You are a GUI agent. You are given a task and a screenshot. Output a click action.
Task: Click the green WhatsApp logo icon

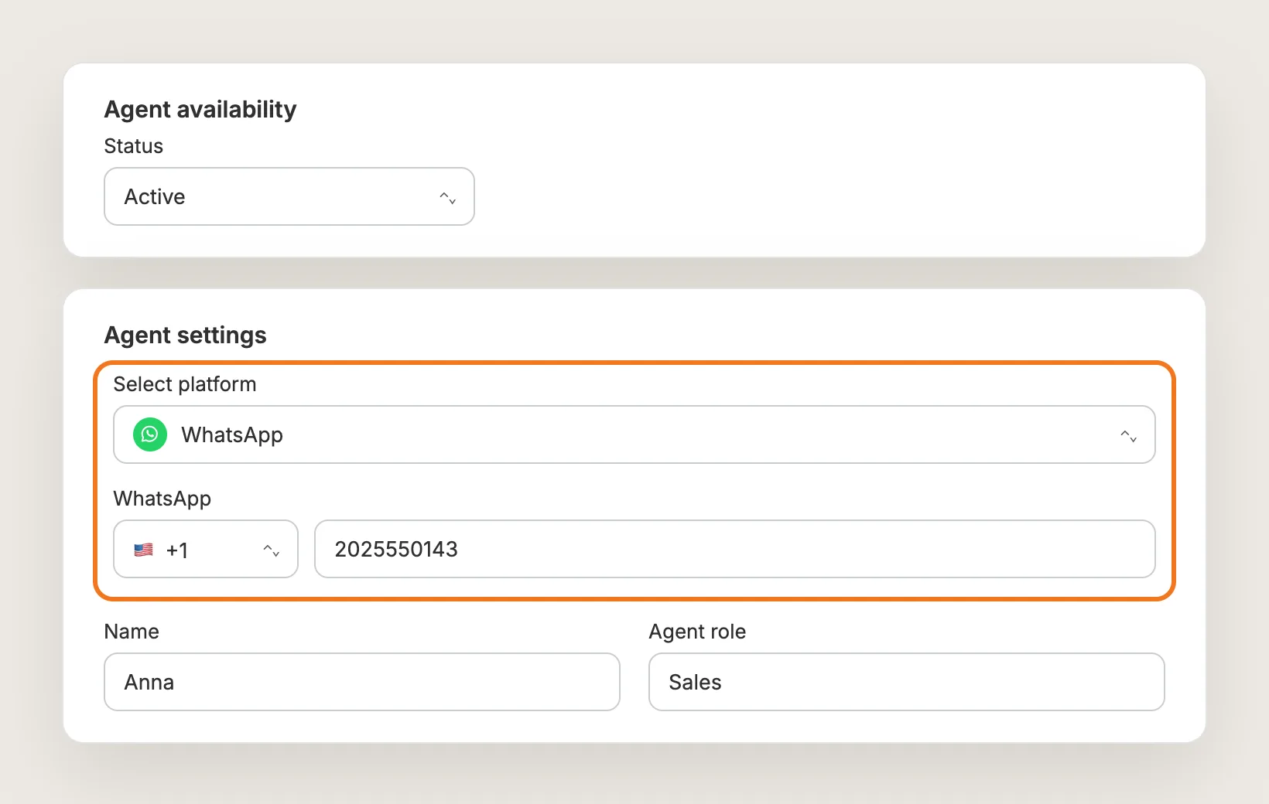point(150,434)
